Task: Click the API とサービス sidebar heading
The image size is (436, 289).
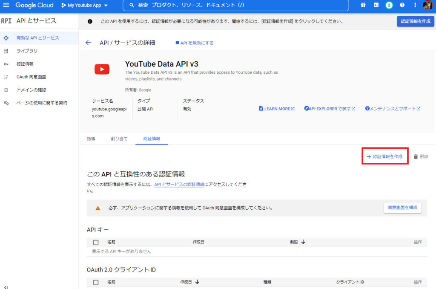Action: click(x=37, y=20)
